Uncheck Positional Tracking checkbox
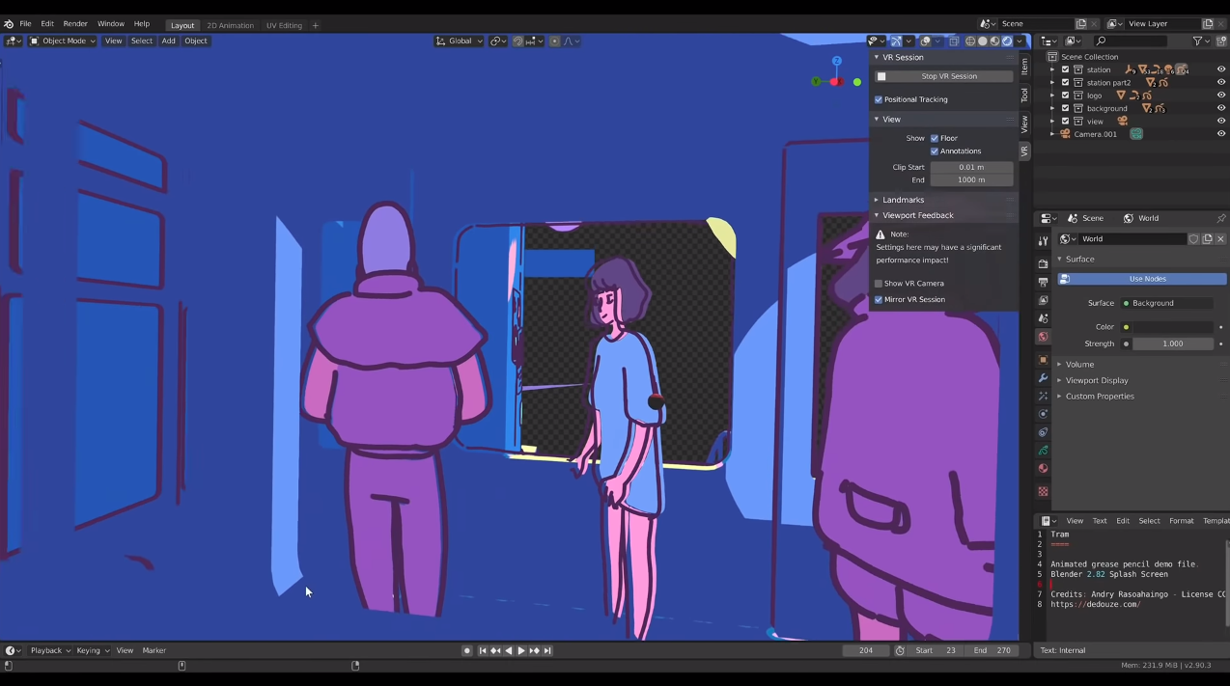The image size is (1230, 686). pyautogui.click(x=879, y=99)
